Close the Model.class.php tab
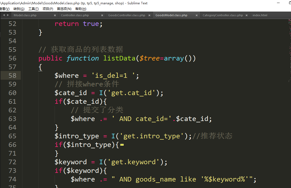The height and width of the screenshot is (188, 291). (55, 15)
